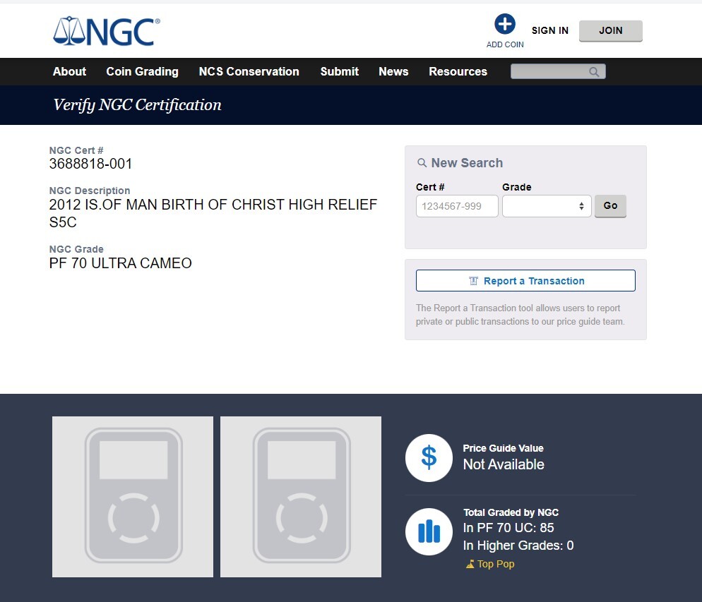Click the NGC scales logo

[107, 31]
